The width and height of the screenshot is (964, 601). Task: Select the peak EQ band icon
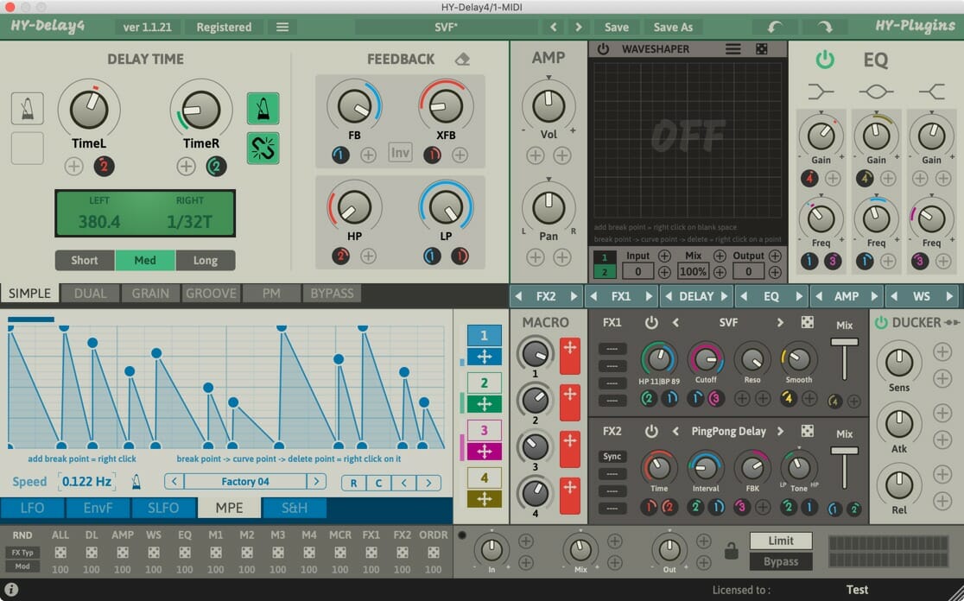coord(876,92)
